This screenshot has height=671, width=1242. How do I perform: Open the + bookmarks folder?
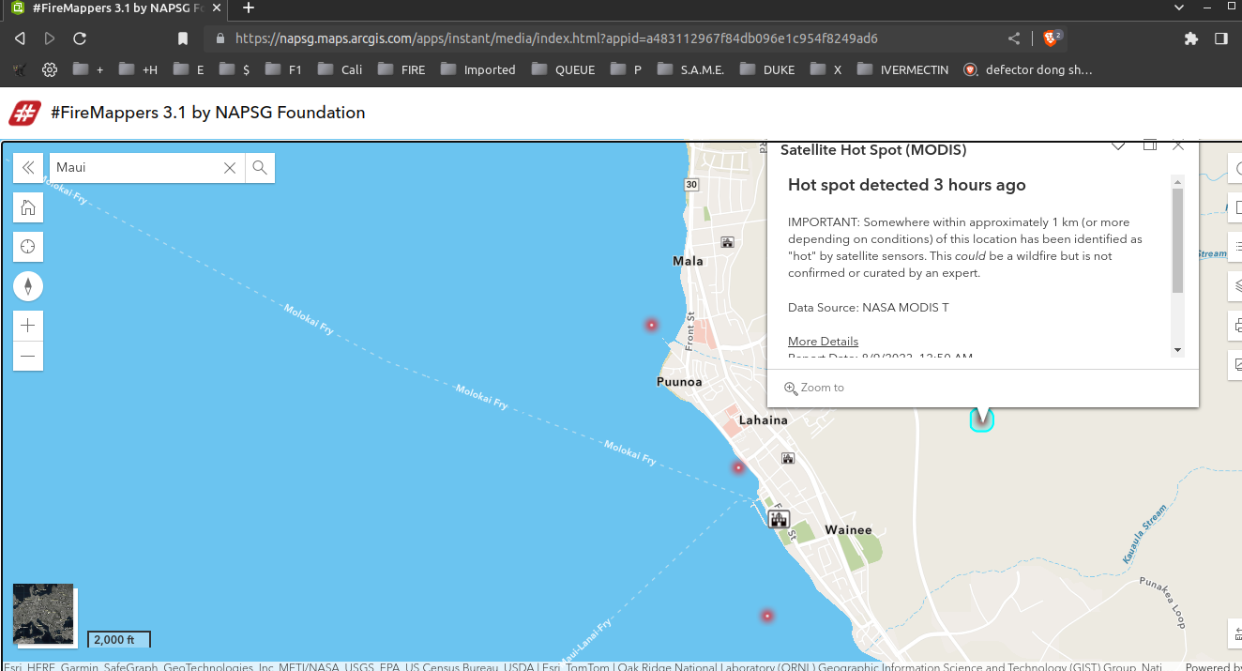[x=88, y=69]
